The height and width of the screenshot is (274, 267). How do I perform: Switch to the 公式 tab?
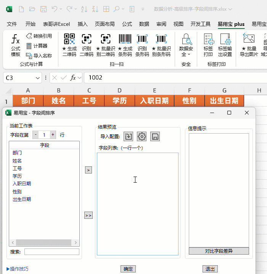coord(127,24)
